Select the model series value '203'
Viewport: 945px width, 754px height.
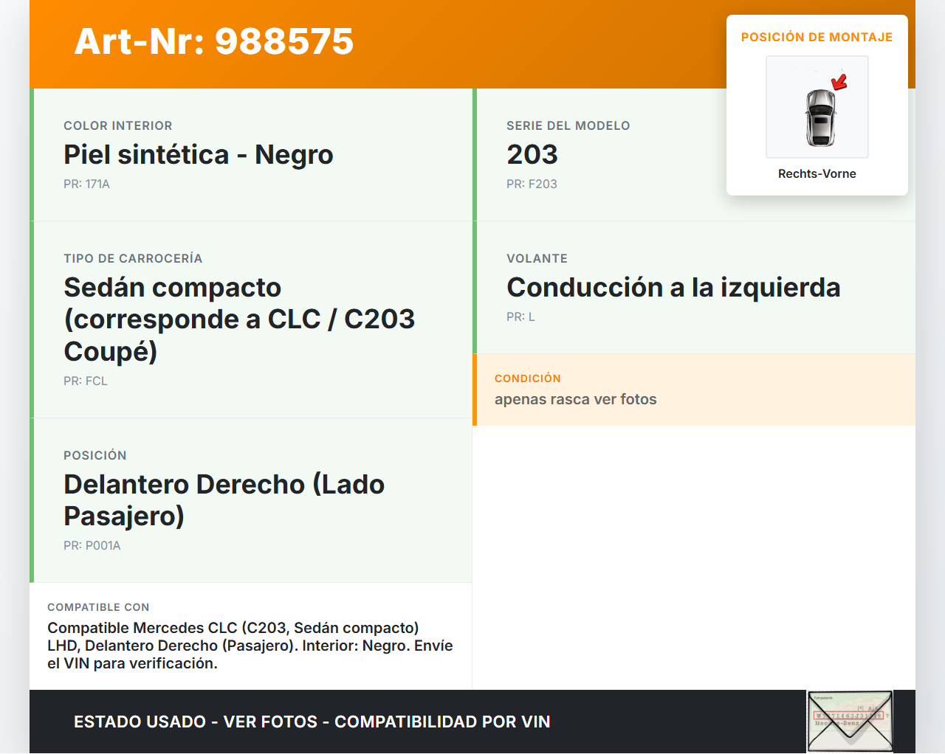click(532, 155)
